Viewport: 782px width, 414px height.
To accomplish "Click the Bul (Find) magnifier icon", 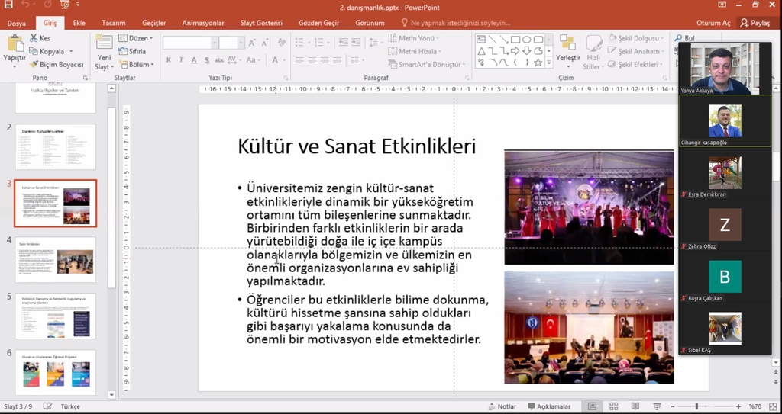I will coord(679,38).
